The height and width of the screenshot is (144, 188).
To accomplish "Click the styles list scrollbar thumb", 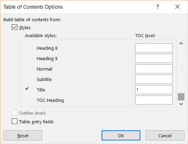I will click(x=181, y=97).
